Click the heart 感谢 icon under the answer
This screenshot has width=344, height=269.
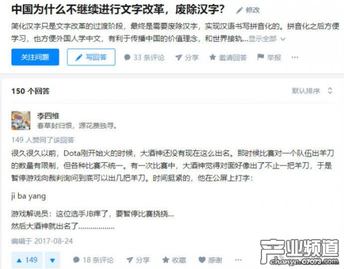click(x=202, y=260)
